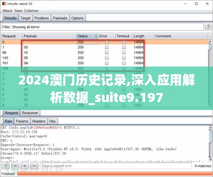This screenshot has height=177, width=213.
Task: Go to previous search match arrow
Action: pyautogui.click(x=15, y=166)
